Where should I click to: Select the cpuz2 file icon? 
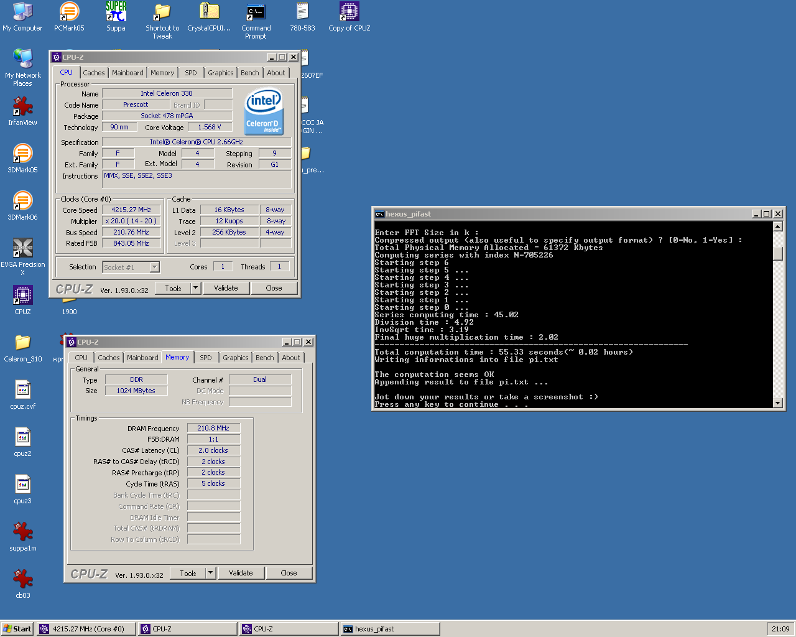22,442
